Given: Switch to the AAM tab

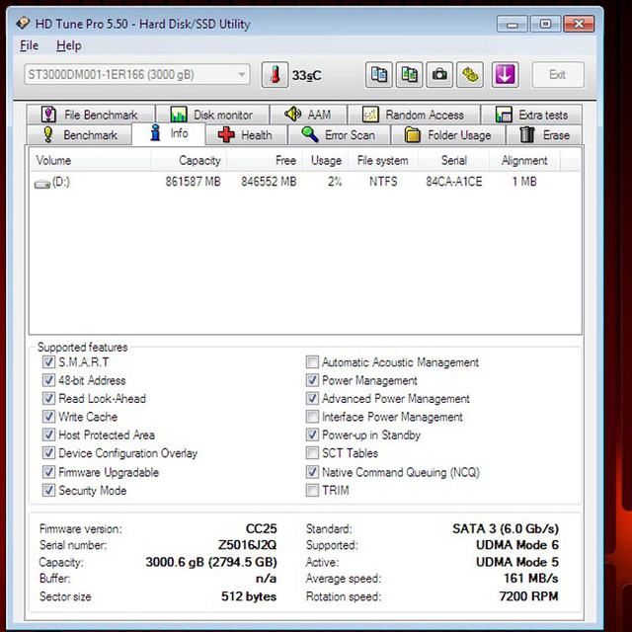Looking at the screenshot, I should (x=308, y=115).
